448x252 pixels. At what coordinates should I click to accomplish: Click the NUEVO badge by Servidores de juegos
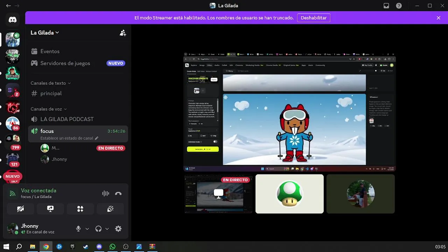click(116, 63)
